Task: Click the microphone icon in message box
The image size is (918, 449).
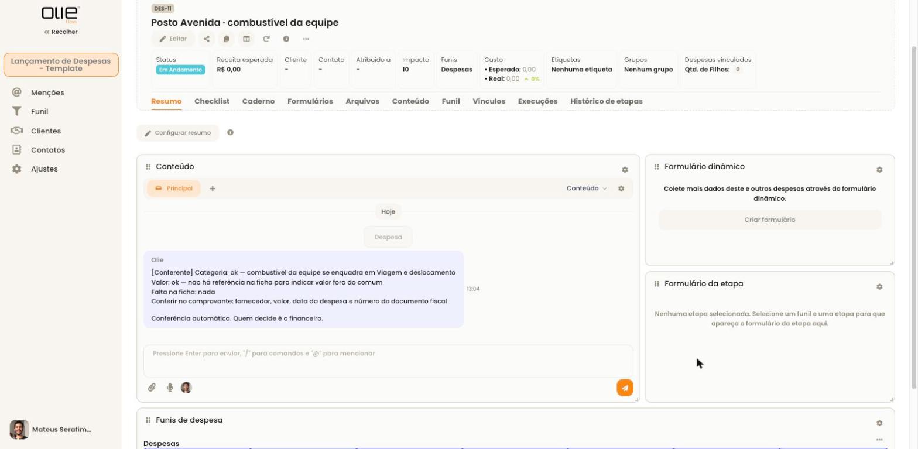Action: (x=170, y=388)
